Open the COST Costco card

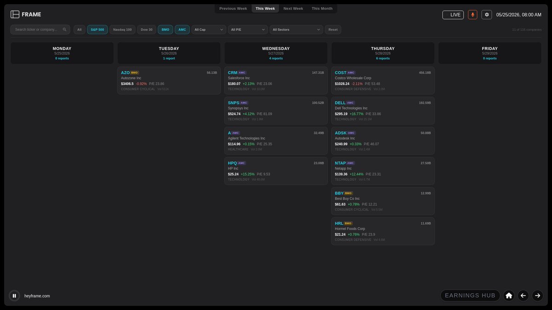click(x=383, y=80)
